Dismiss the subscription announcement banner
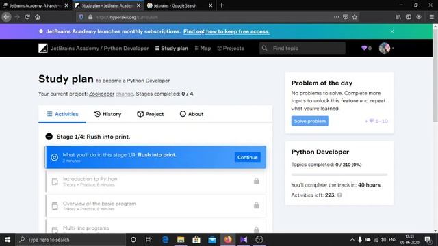 pyautogui.click(x=392, y=31)
